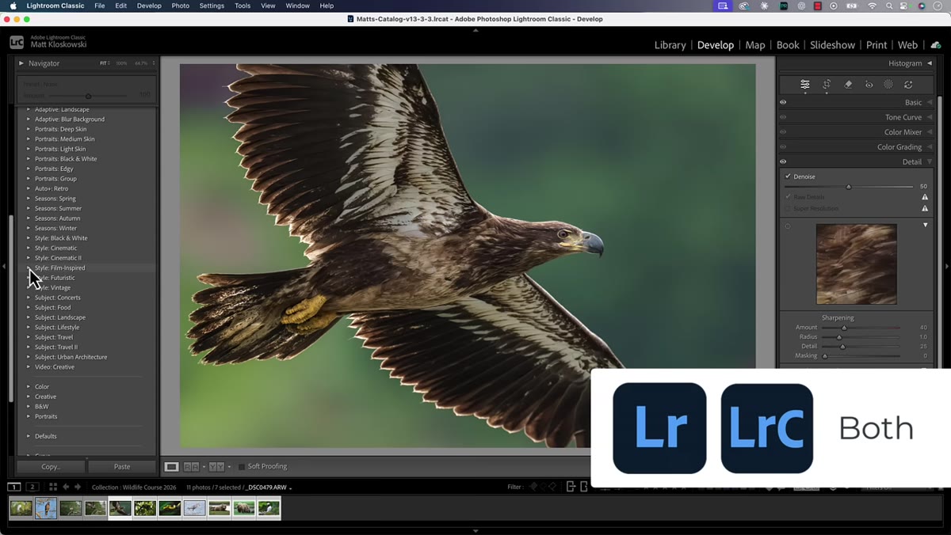Open the Web module
Image resolution: width=951 pixels, height=535 pixels.
point(907,45)
